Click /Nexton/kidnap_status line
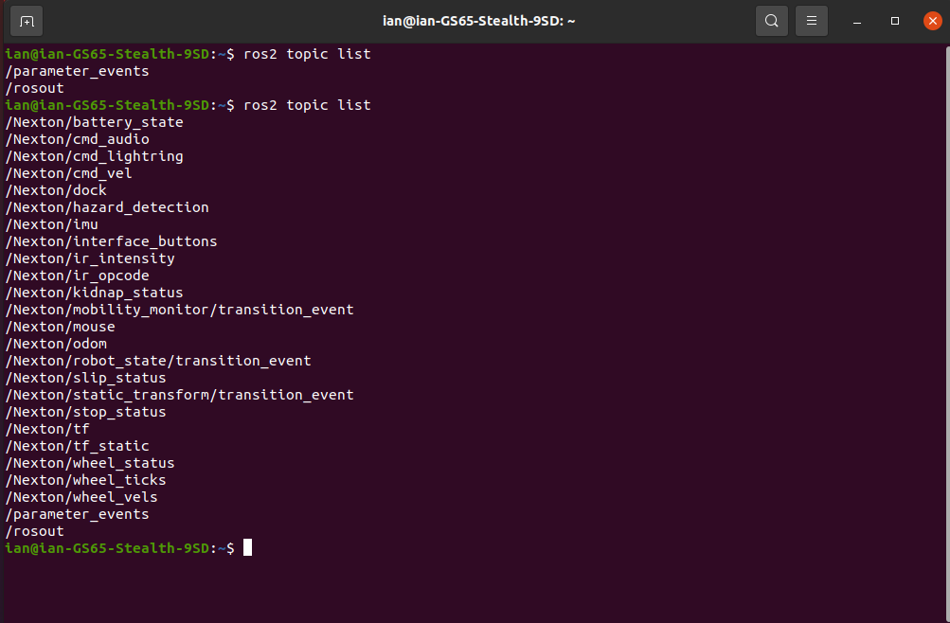 click(95, 293)
